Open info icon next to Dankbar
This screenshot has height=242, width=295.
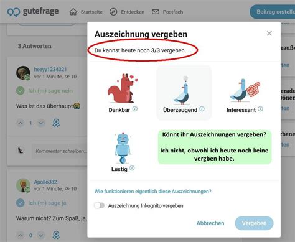pos(135,109)
